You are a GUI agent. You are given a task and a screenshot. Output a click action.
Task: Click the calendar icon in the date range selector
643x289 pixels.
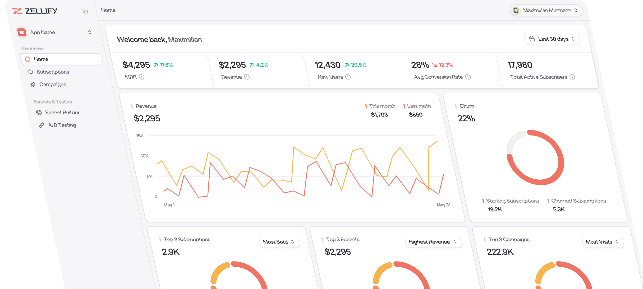[532, 39]
